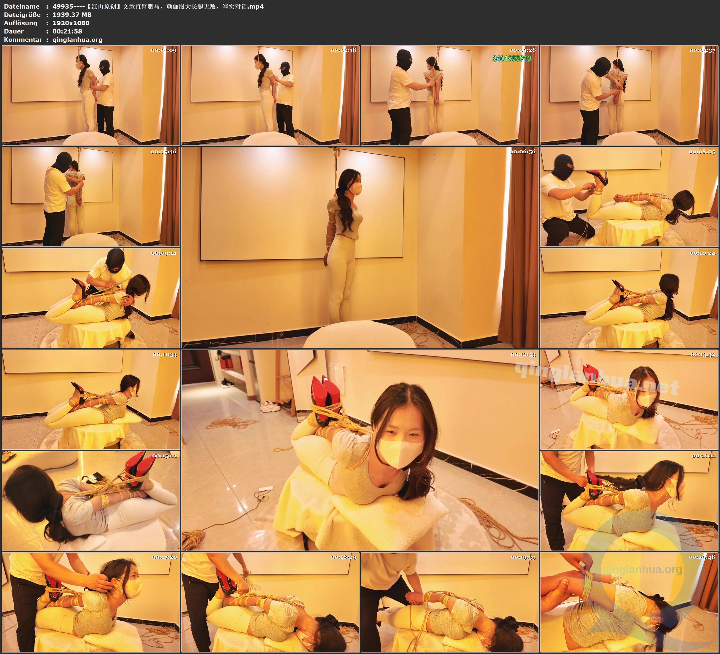Open the frame stamped 00:11:33
720x654 pixels.
click(x=91, y=399)
